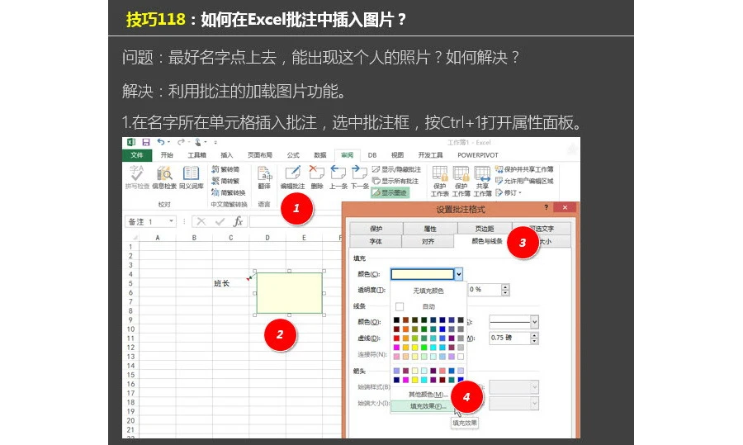Pick the black color swatch
The height and width of the screenshot is (445, 743).
pyautogui.click(x=396, y=320)
